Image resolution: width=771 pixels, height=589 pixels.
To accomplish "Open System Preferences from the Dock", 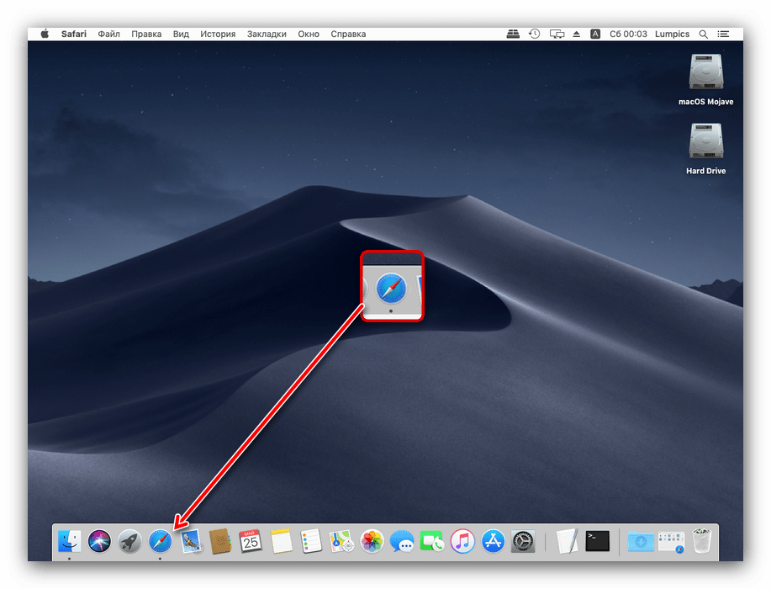I will tap(522, 543).
